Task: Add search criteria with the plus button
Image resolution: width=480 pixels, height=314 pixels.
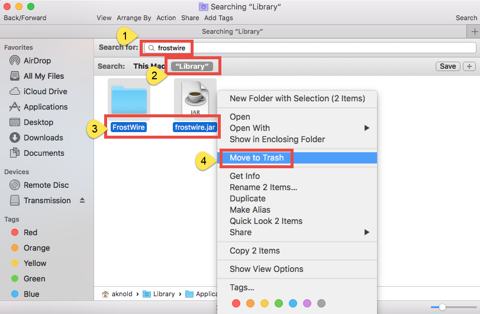Action: pyautogui.click(x=469, y=66)
